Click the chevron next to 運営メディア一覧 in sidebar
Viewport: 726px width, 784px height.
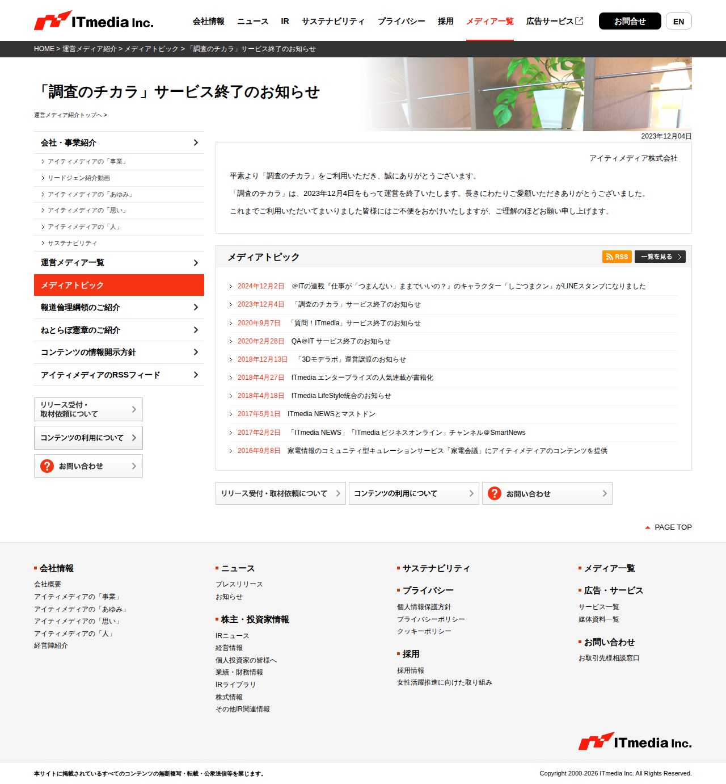[x=196, y=263]
